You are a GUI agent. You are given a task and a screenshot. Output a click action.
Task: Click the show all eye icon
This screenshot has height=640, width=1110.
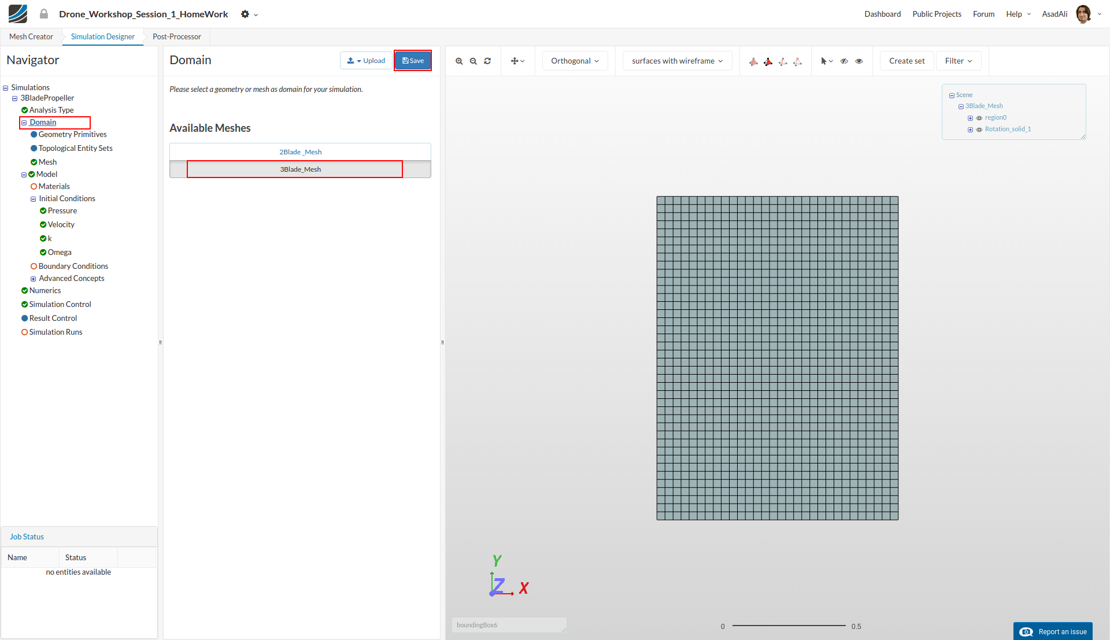click(859, 61)
